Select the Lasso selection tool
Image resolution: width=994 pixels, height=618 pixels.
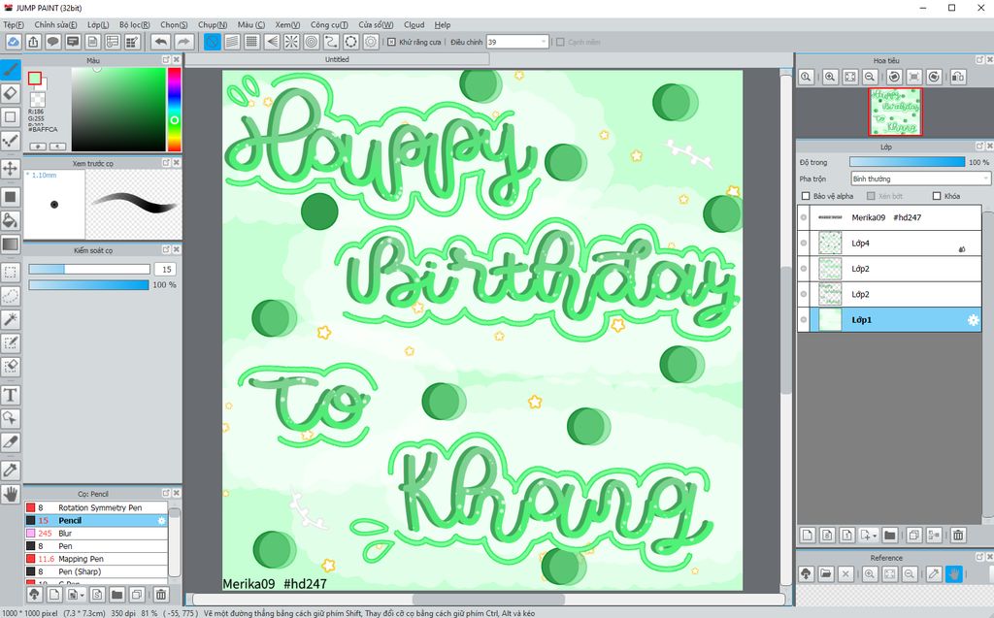click(x=10, y=296)
